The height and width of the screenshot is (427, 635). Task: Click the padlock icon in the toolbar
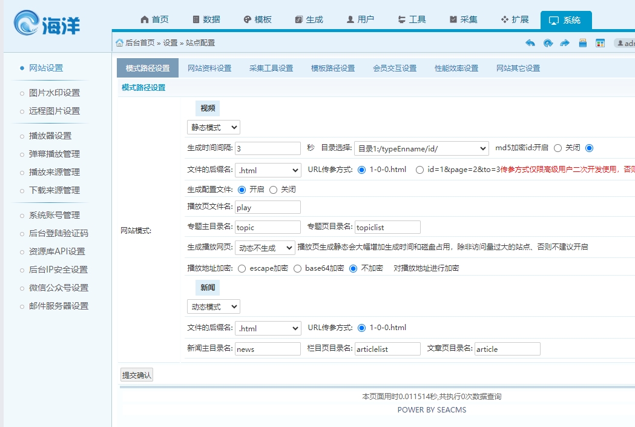pyautogui.click(x=582, y=43)
